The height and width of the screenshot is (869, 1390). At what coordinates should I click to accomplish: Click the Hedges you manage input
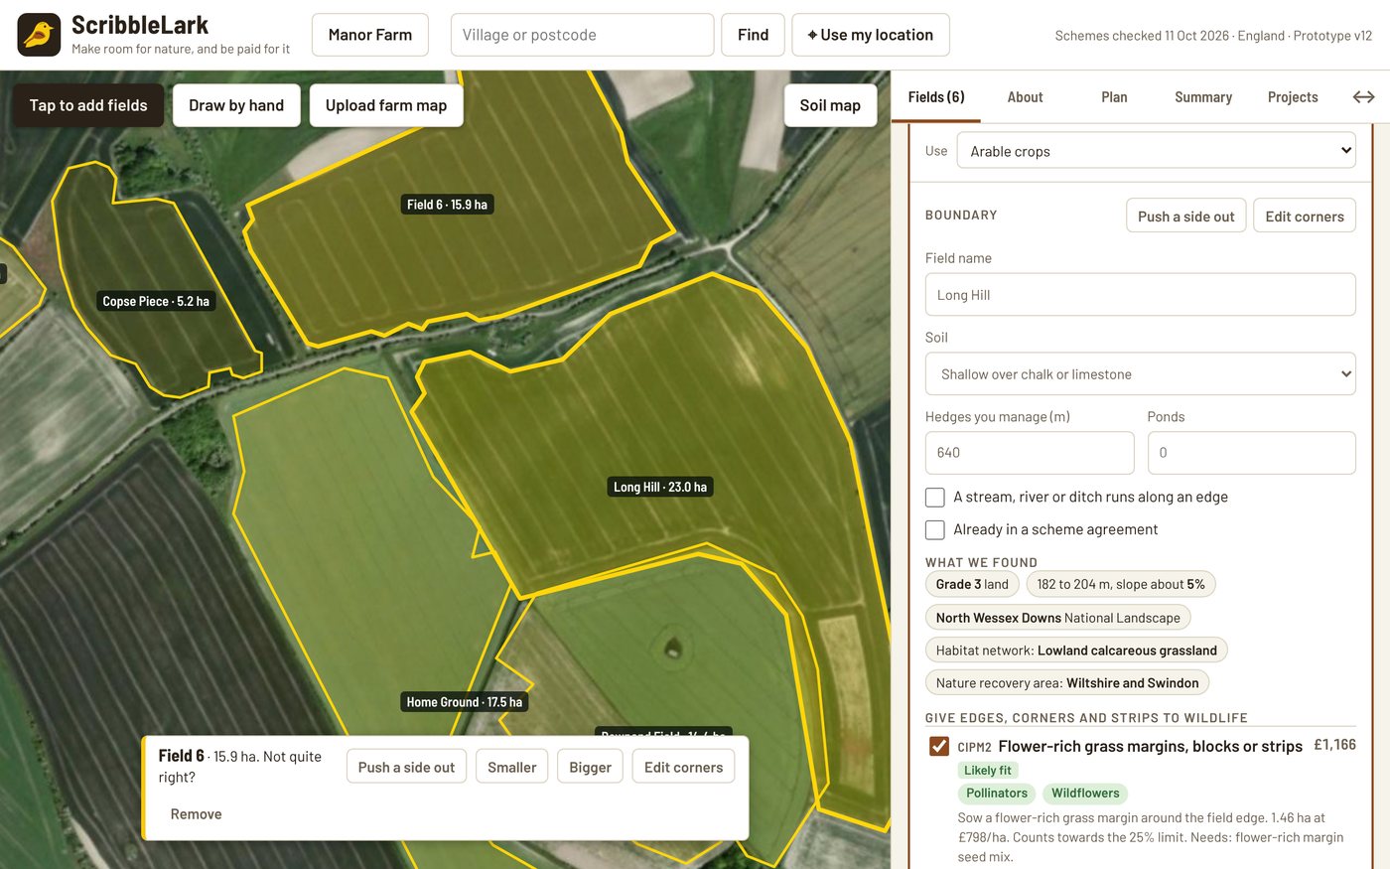(1030, 453)
